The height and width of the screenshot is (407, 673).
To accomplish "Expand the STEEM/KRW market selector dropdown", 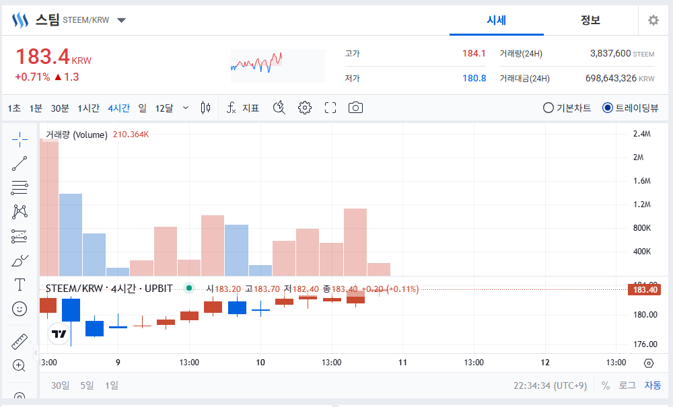I will click(x=121, y=20).
